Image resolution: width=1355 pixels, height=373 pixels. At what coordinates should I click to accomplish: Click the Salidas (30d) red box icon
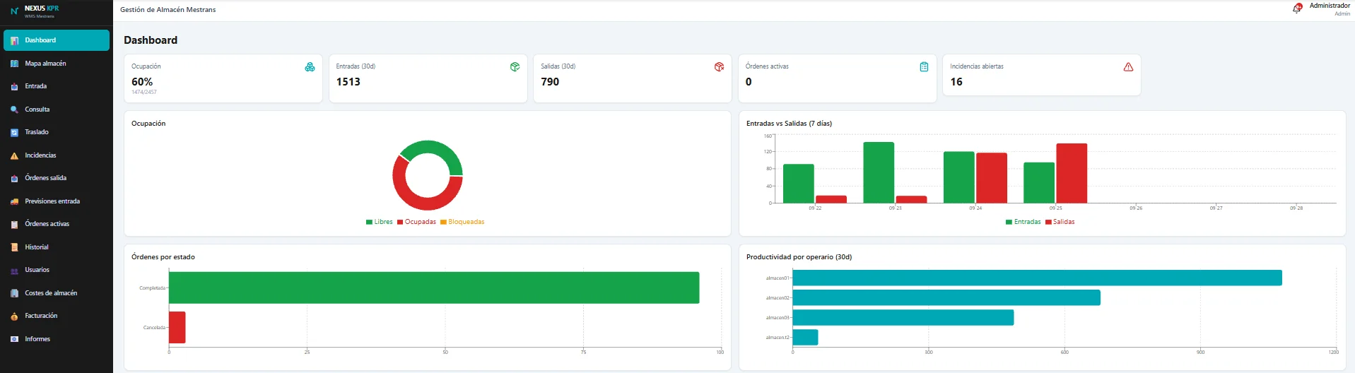pos(719,66)
